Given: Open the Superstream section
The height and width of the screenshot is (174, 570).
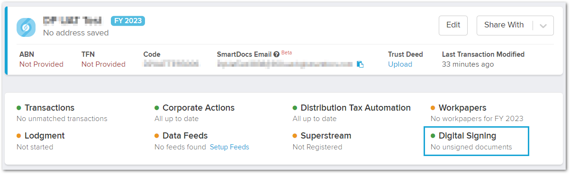Looking at the screenshot, I should pos(326,136).
